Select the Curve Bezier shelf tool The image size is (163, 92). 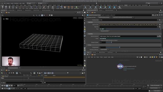(x=31, y=7)
